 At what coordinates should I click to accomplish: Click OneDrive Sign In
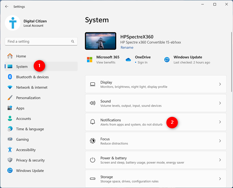click(142, 62)
